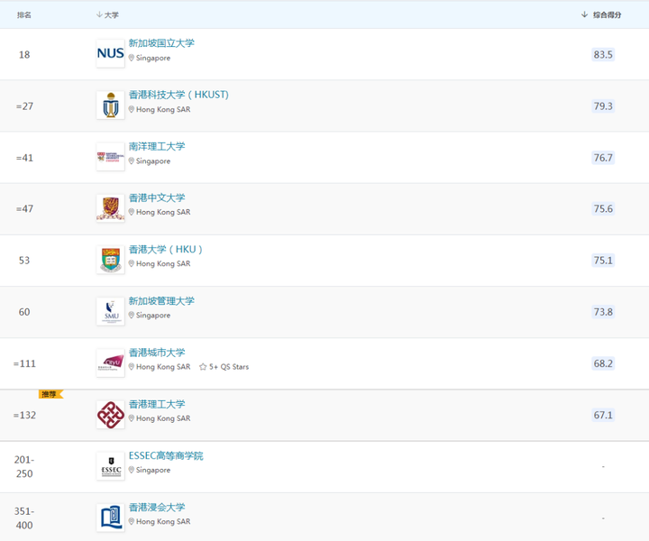This screenshot has width=649, height=541.
Task: Click rank range 351-400
Action: 24,518
